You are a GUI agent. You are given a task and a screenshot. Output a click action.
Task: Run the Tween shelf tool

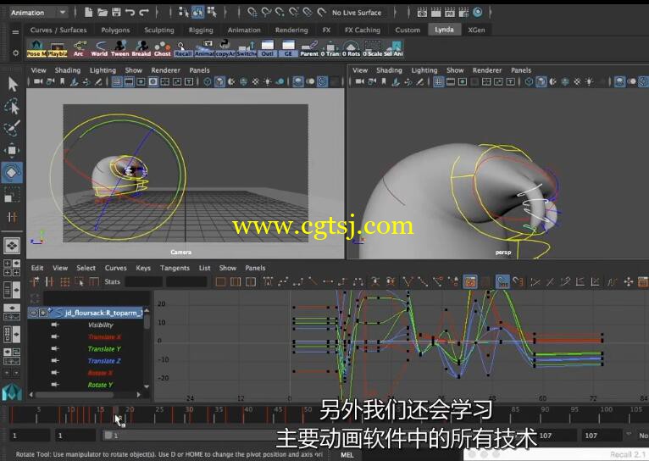pyautogui.click(x=120, y=48)
